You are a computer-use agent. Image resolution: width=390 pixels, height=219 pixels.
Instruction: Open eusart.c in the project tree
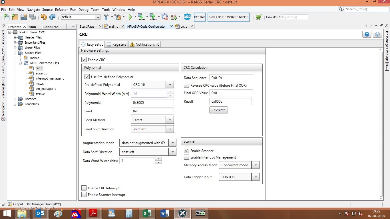click(x=41, y=73)
